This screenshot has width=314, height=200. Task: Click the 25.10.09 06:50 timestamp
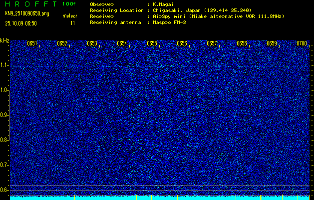pos(21,23)
